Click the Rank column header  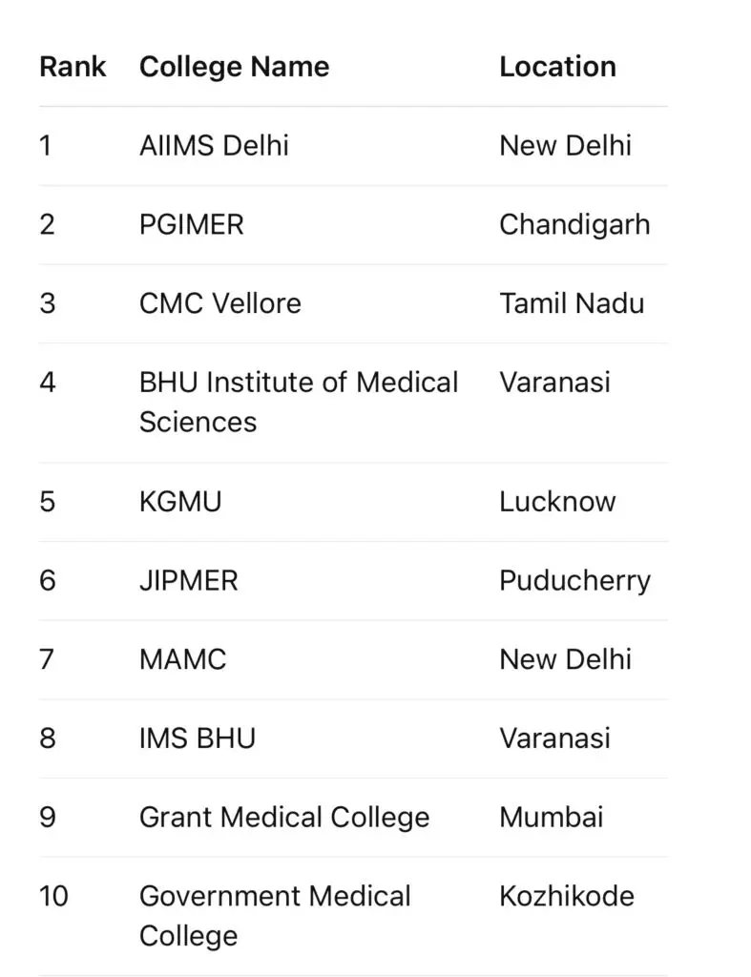click(73, 67)
